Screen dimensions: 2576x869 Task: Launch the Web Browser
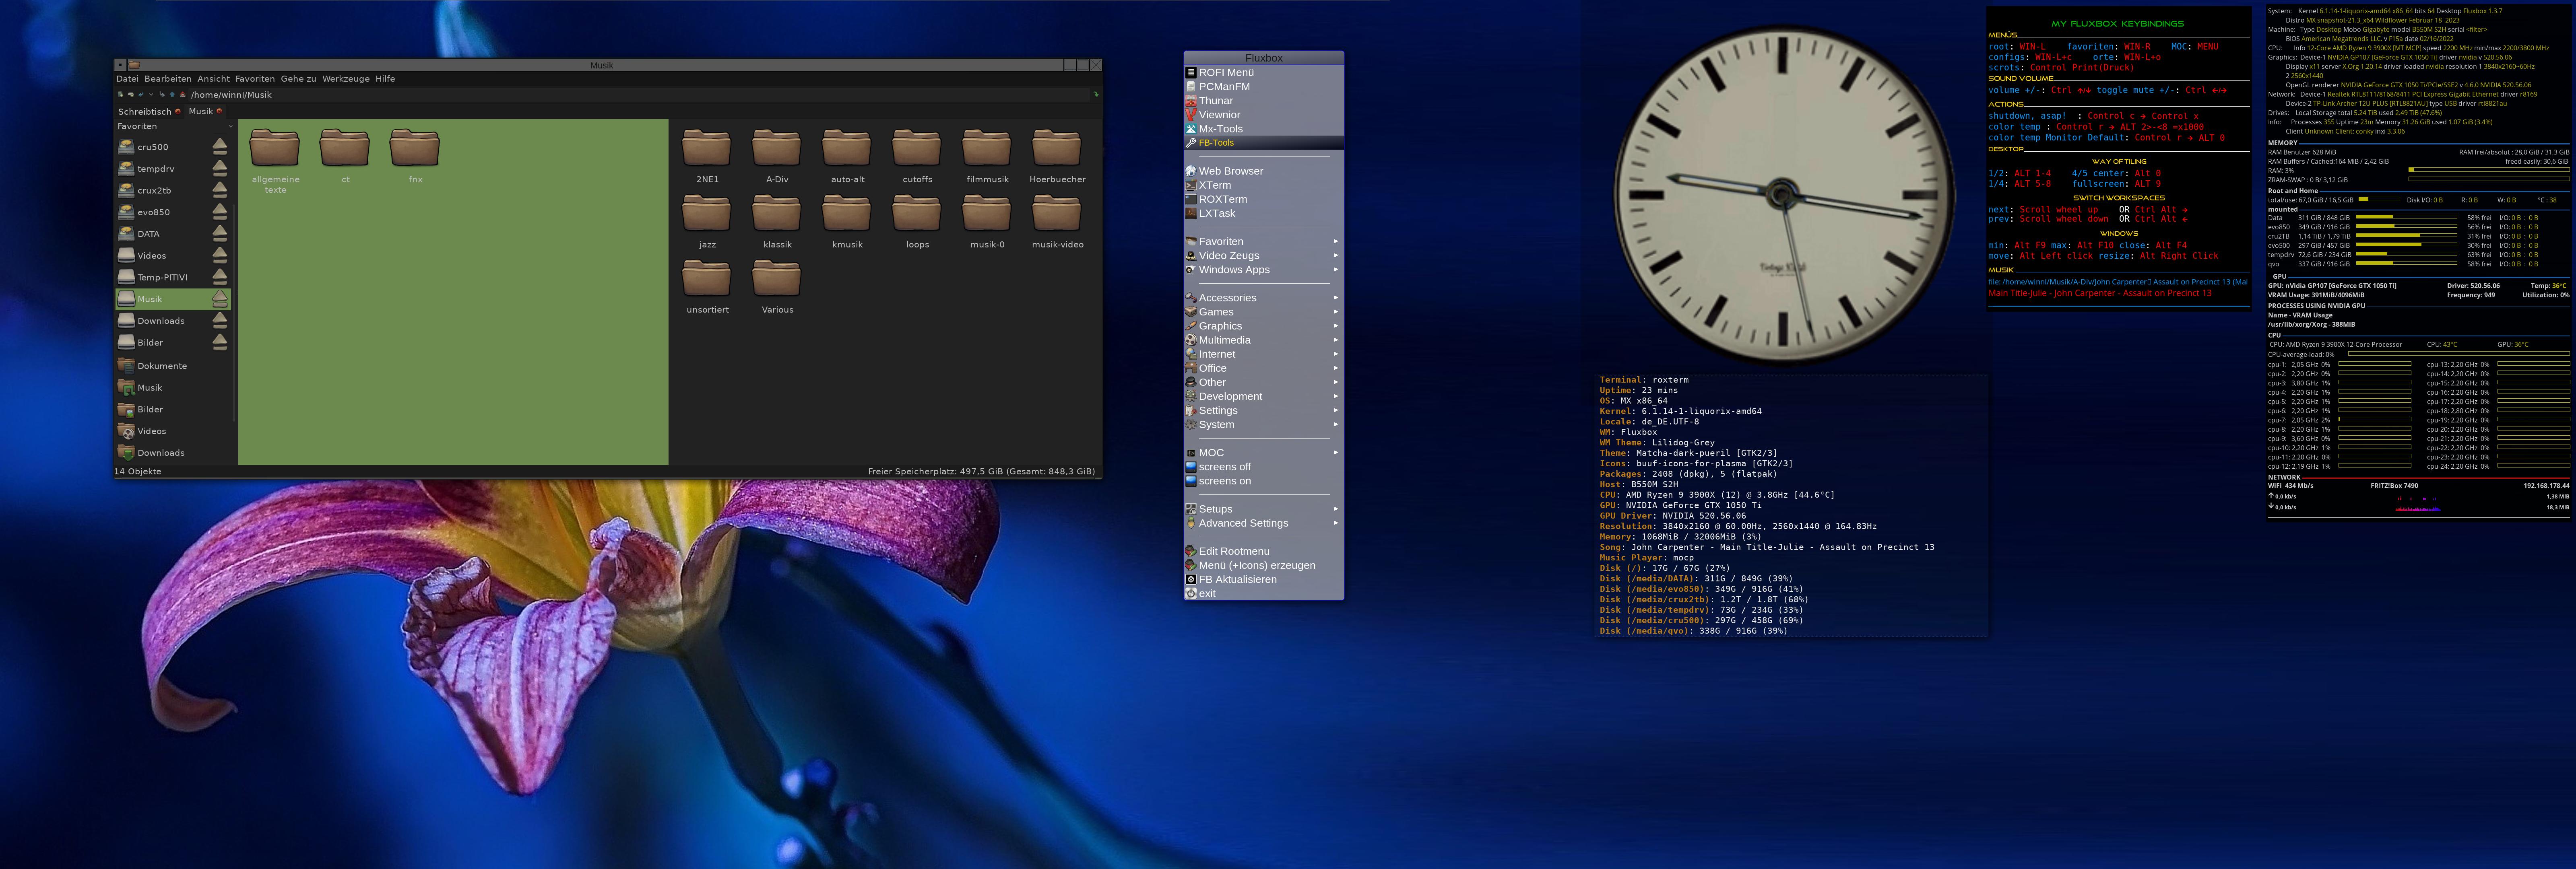click(x=1263, y=171)
